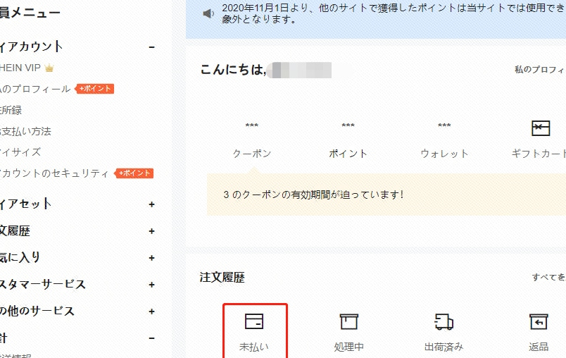Click the coupon expiry notice banner

386,195
